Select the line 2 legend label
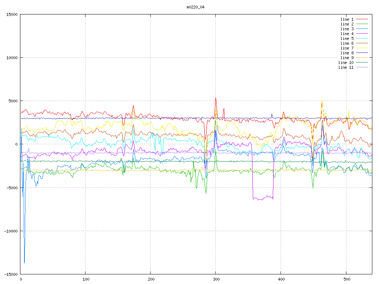The image size is (379, 284). pyautogui.click(x=347, y=24)
